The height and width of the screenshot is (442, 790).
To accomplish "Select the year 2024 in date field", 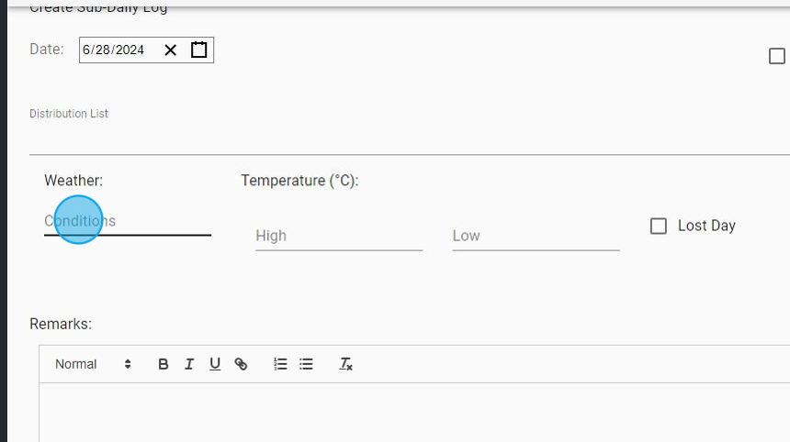I will tap(130, 50).
